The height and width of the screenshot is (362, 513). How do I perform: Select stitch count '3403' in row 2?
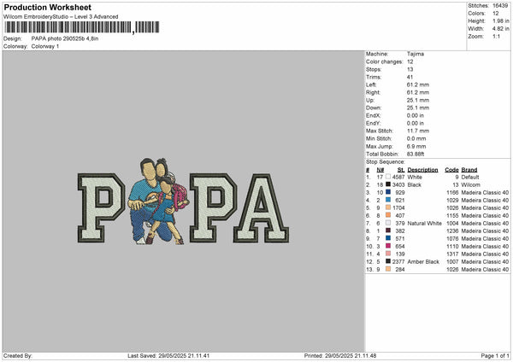(x=398, y=185)
